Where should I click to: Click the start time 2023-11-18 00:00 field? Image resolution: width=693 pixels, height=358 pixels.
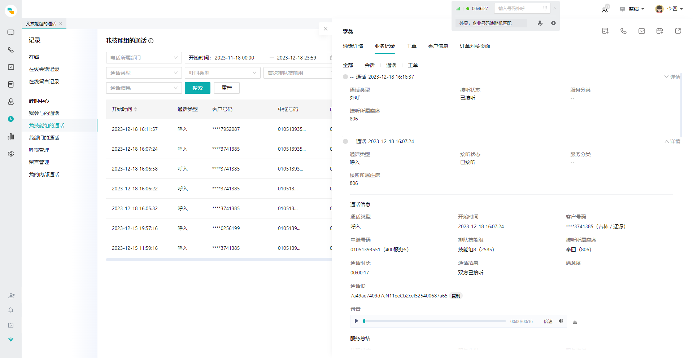coord(234,58)
